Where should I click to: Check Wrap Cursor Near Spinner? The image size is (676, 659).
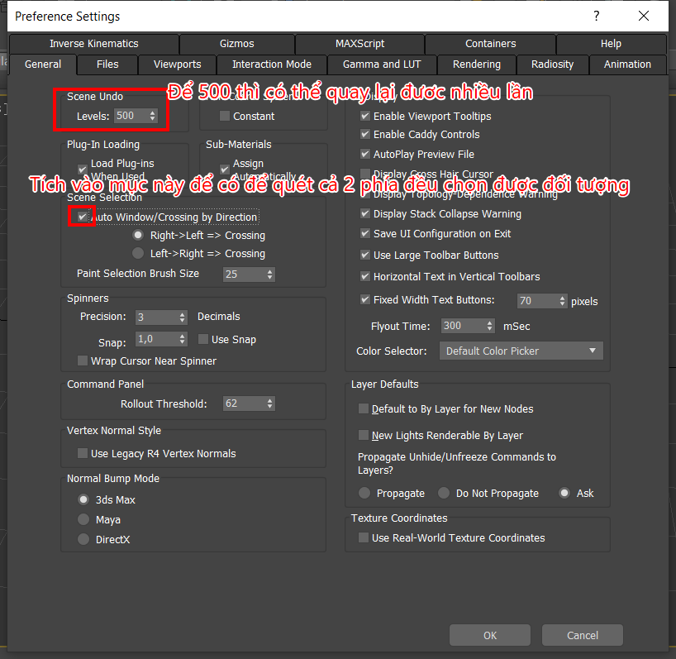(x=81, y=361)
